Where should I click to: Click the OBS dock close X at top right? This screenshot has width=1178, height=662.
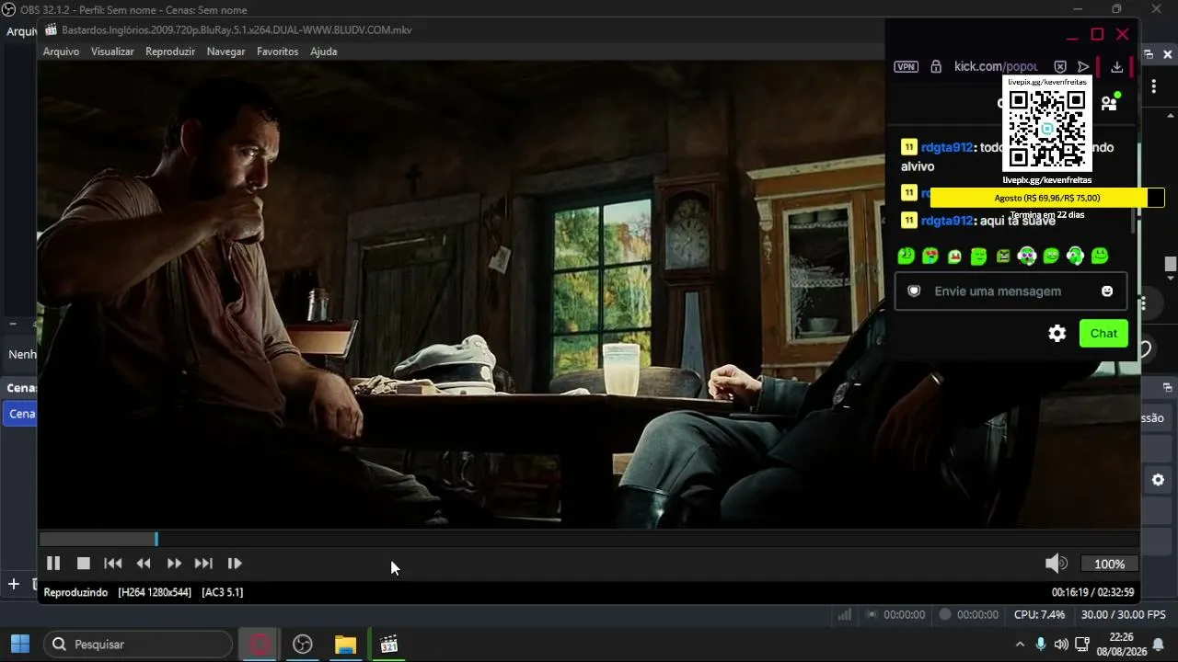[1168, 55]
